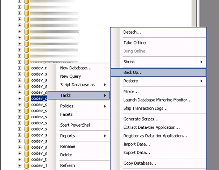Select Take Offline task
Screen dimensions: 219x170
pos(158,43)
